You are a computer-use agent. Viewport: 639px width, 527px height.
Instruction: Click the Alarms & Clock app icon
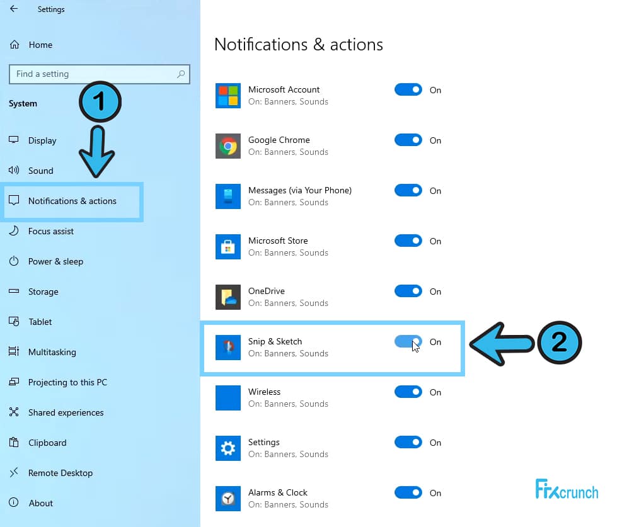click(x=227, y=499)
